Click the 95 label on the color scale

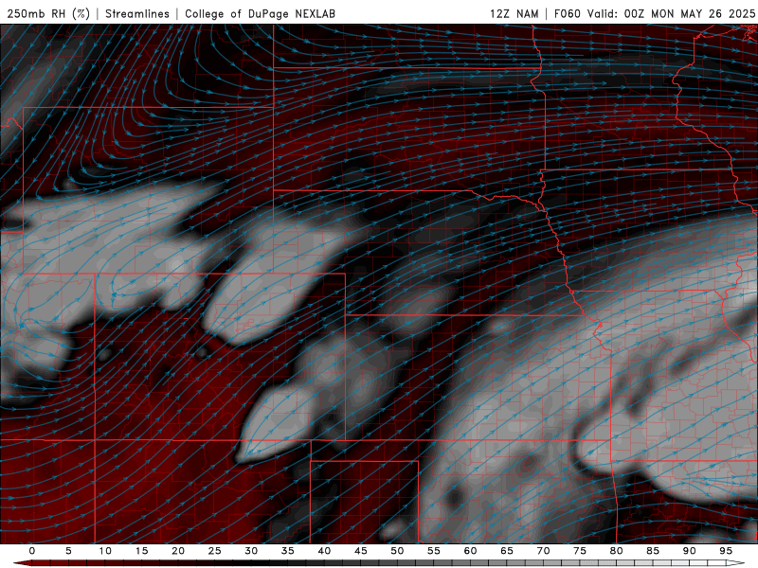pos(726,551)
